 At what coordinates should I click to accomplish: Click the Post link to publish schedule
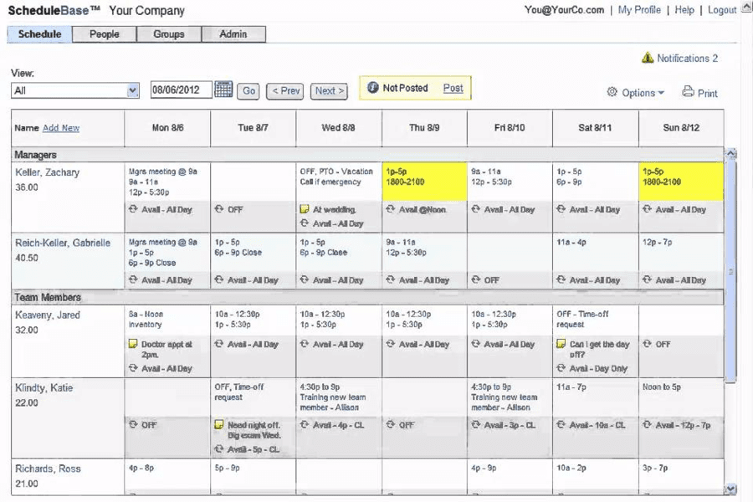(x=453, y=86)
